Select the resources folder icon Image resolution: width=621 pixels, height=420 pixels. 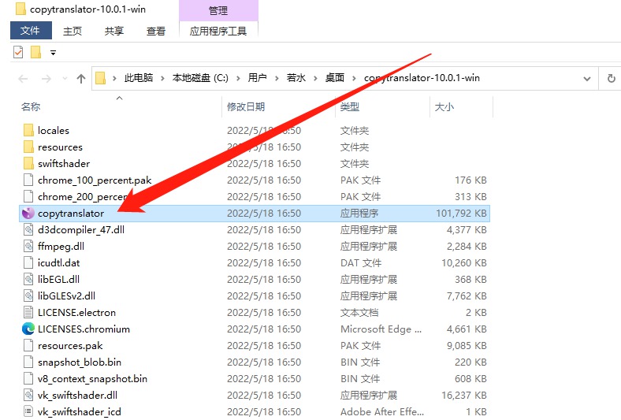coord(28,147)
